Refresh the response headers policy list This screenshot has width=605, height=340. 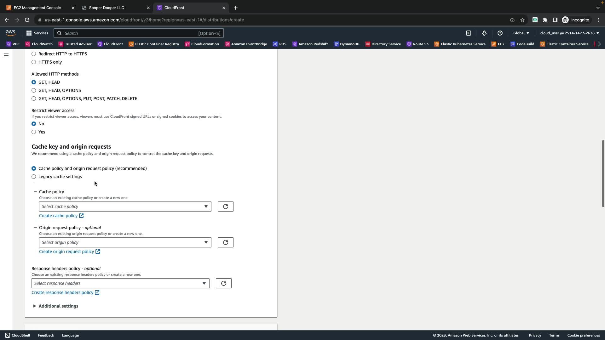(223, 283)
